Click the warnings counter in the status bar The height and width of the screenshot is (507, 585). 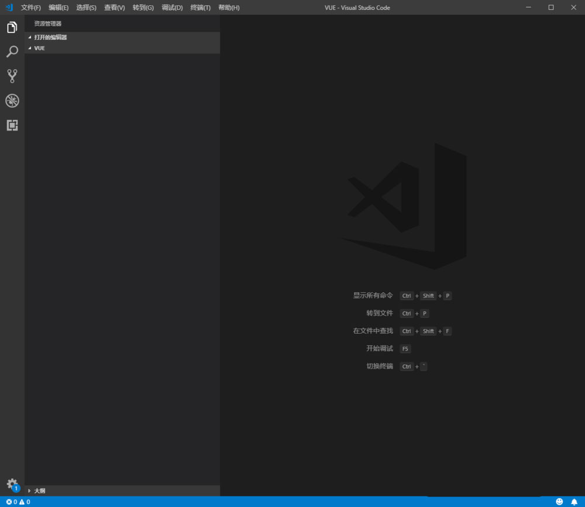22,502
